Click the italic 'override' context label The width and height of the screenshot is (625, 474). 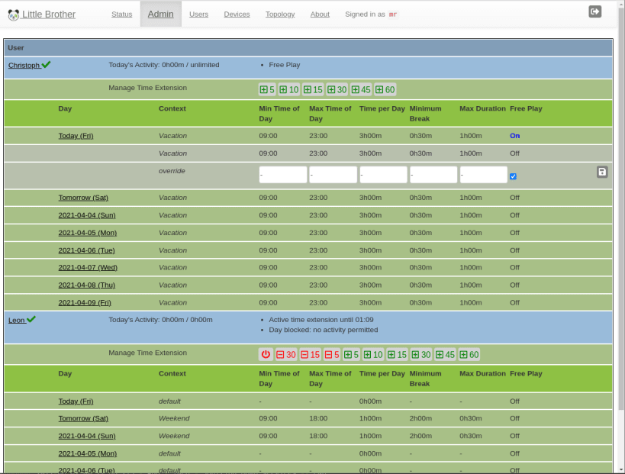[172, 171]
